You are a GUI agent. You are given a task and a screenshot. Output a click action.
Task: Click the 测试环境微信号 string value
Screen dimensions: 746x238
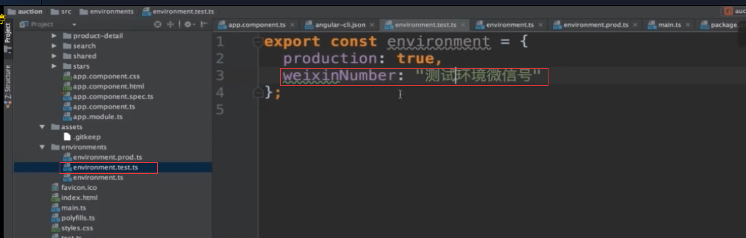pyautogui.click(x=478, y=76)
